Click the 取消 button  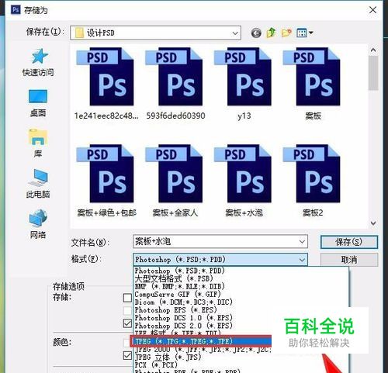349,260
